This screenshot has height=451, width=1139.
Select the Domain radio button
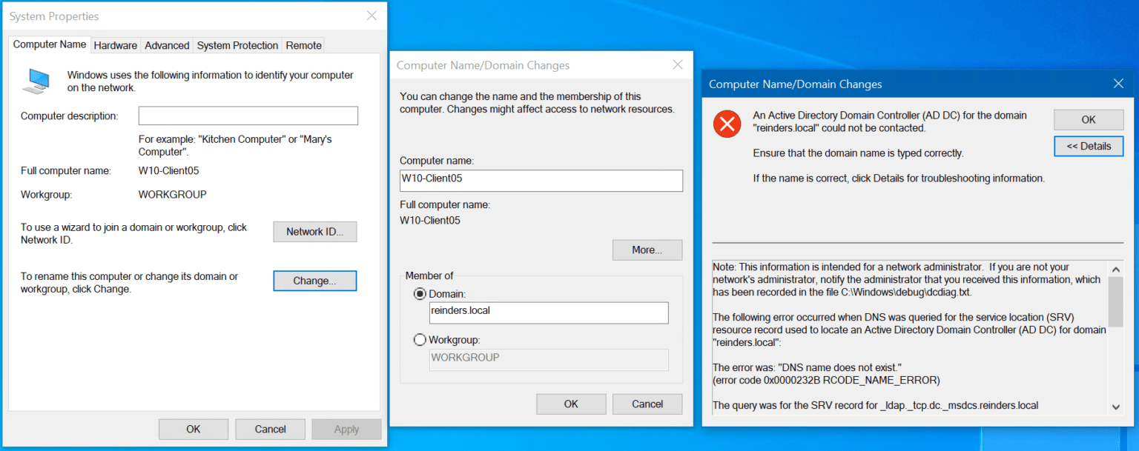coord(420,294)
